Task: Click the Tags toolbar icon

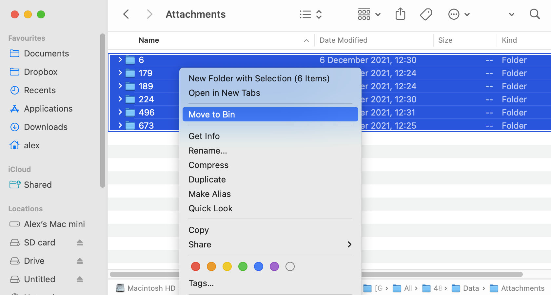Action: point(426,14)
